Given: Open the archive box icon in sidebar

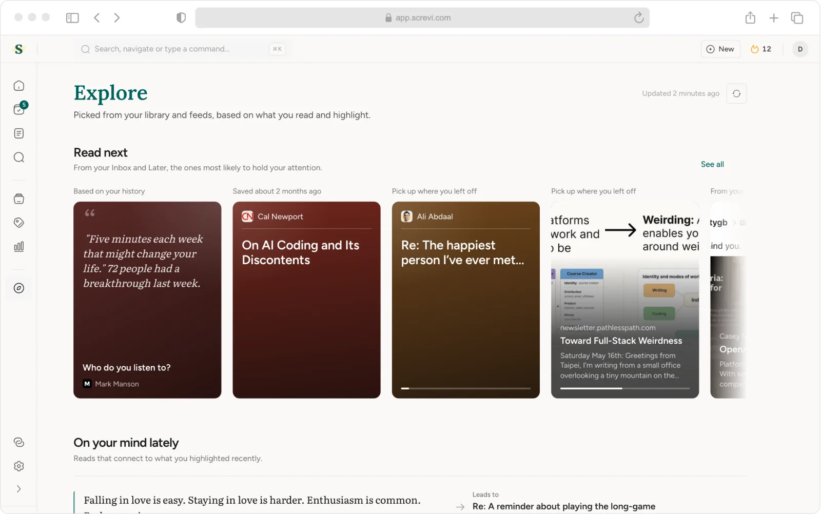Looking at the screenshot, I should pos(19,199).
